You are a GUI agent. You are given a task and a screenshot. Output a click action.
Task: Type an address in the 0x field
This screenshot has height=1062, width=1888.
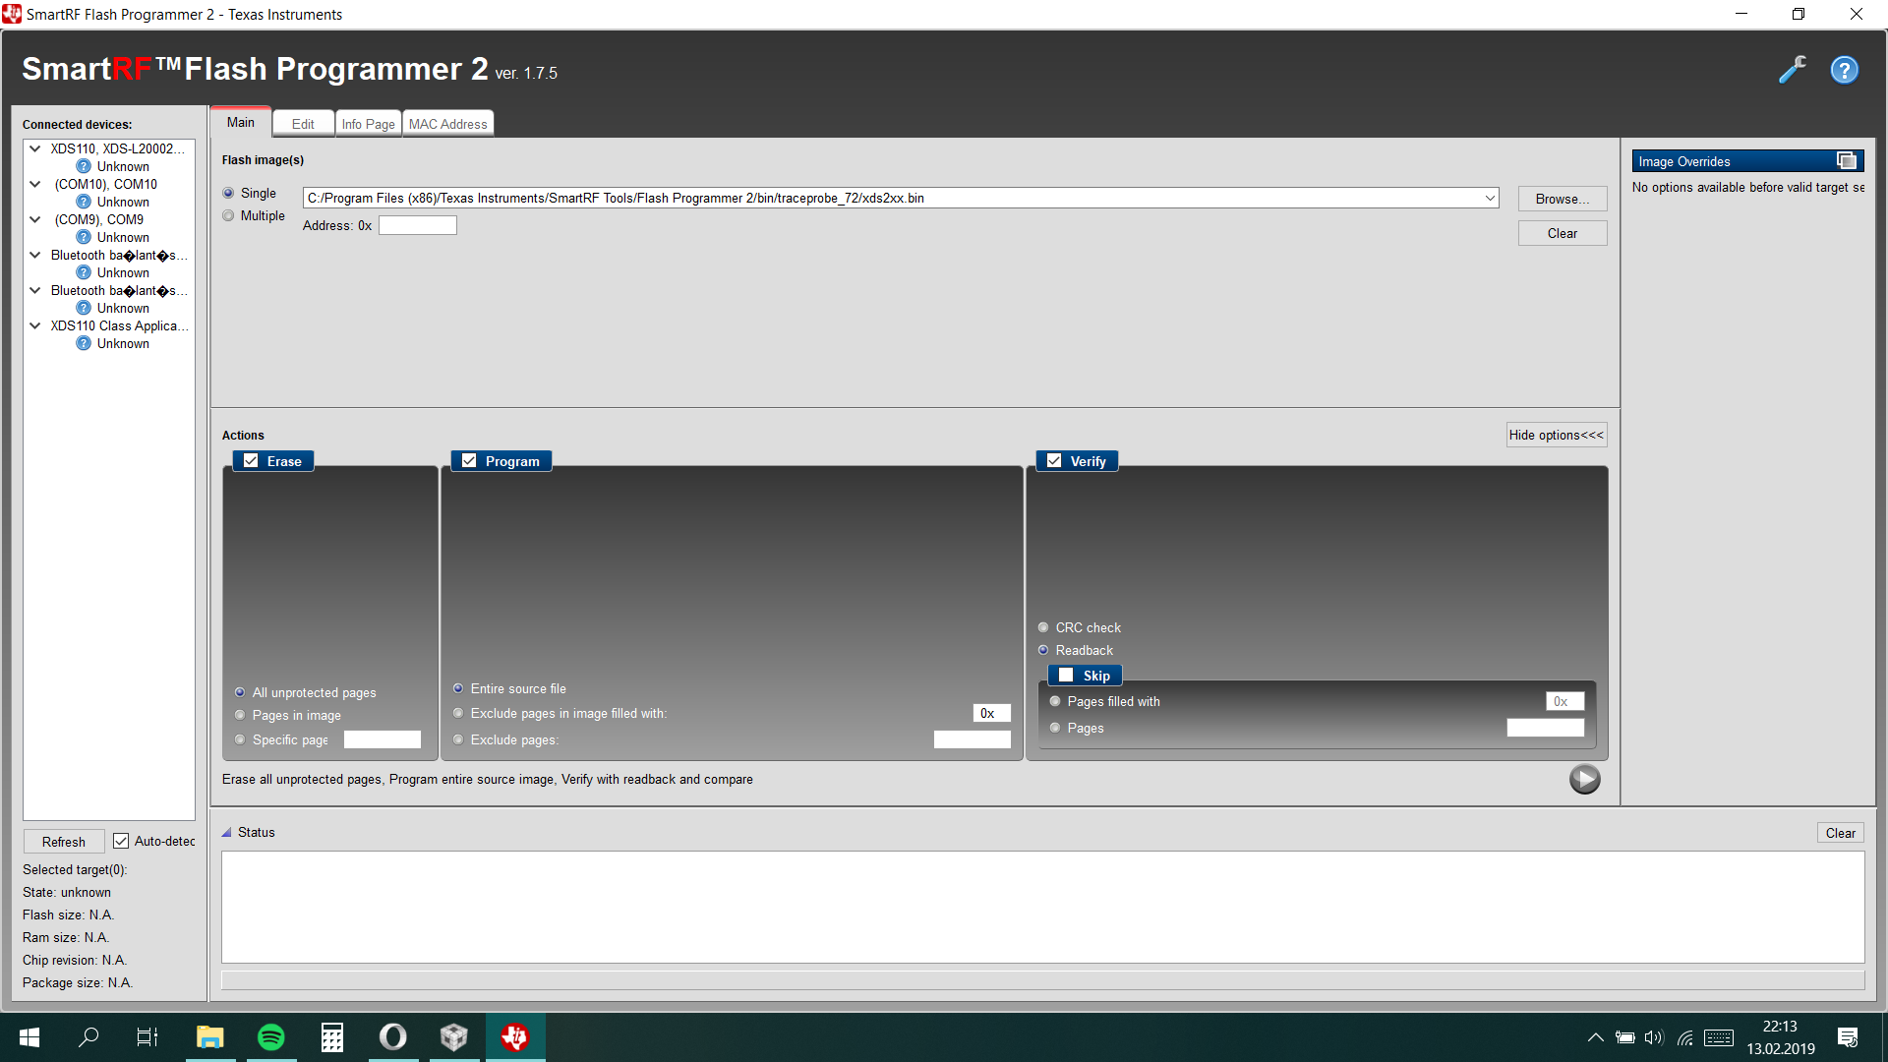[x=417, y=225]
